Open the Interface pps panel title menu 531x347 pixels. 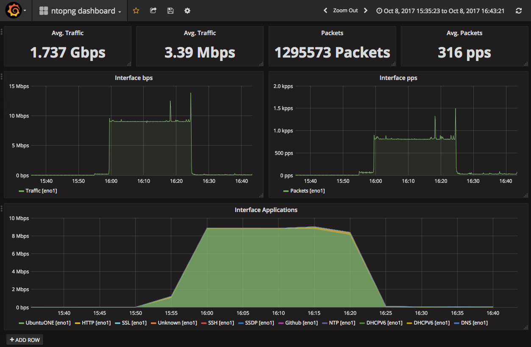coord(398,78)
